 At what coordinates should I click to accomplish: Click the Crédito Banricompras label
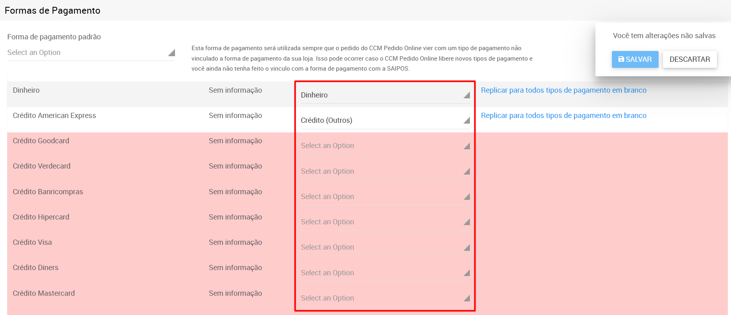coord(48,192)
